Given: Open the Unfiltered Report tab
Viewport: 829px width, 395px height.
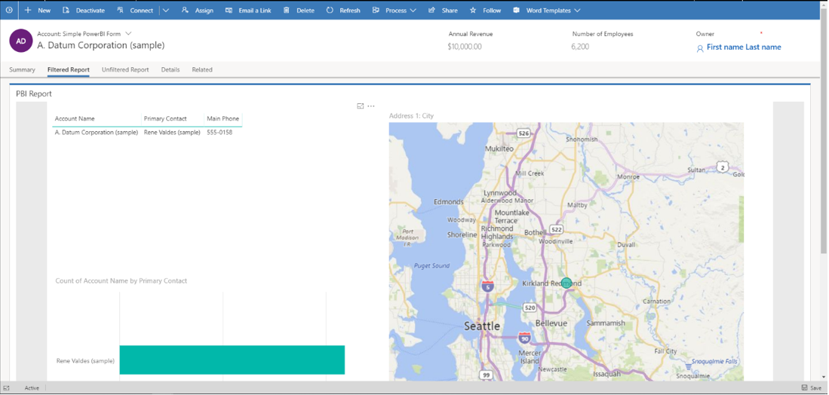Looking at the screenshot, I should pos(125,69).
